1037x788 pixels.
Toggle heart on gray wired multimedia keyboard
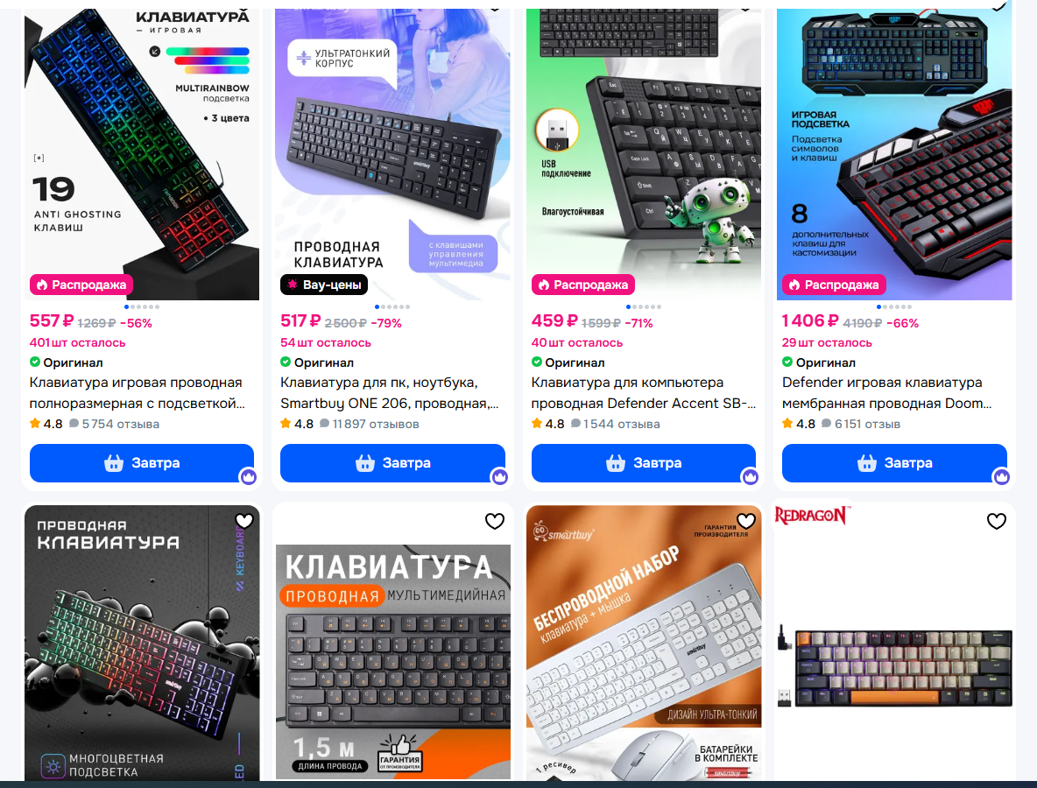(x=495, y=521)
